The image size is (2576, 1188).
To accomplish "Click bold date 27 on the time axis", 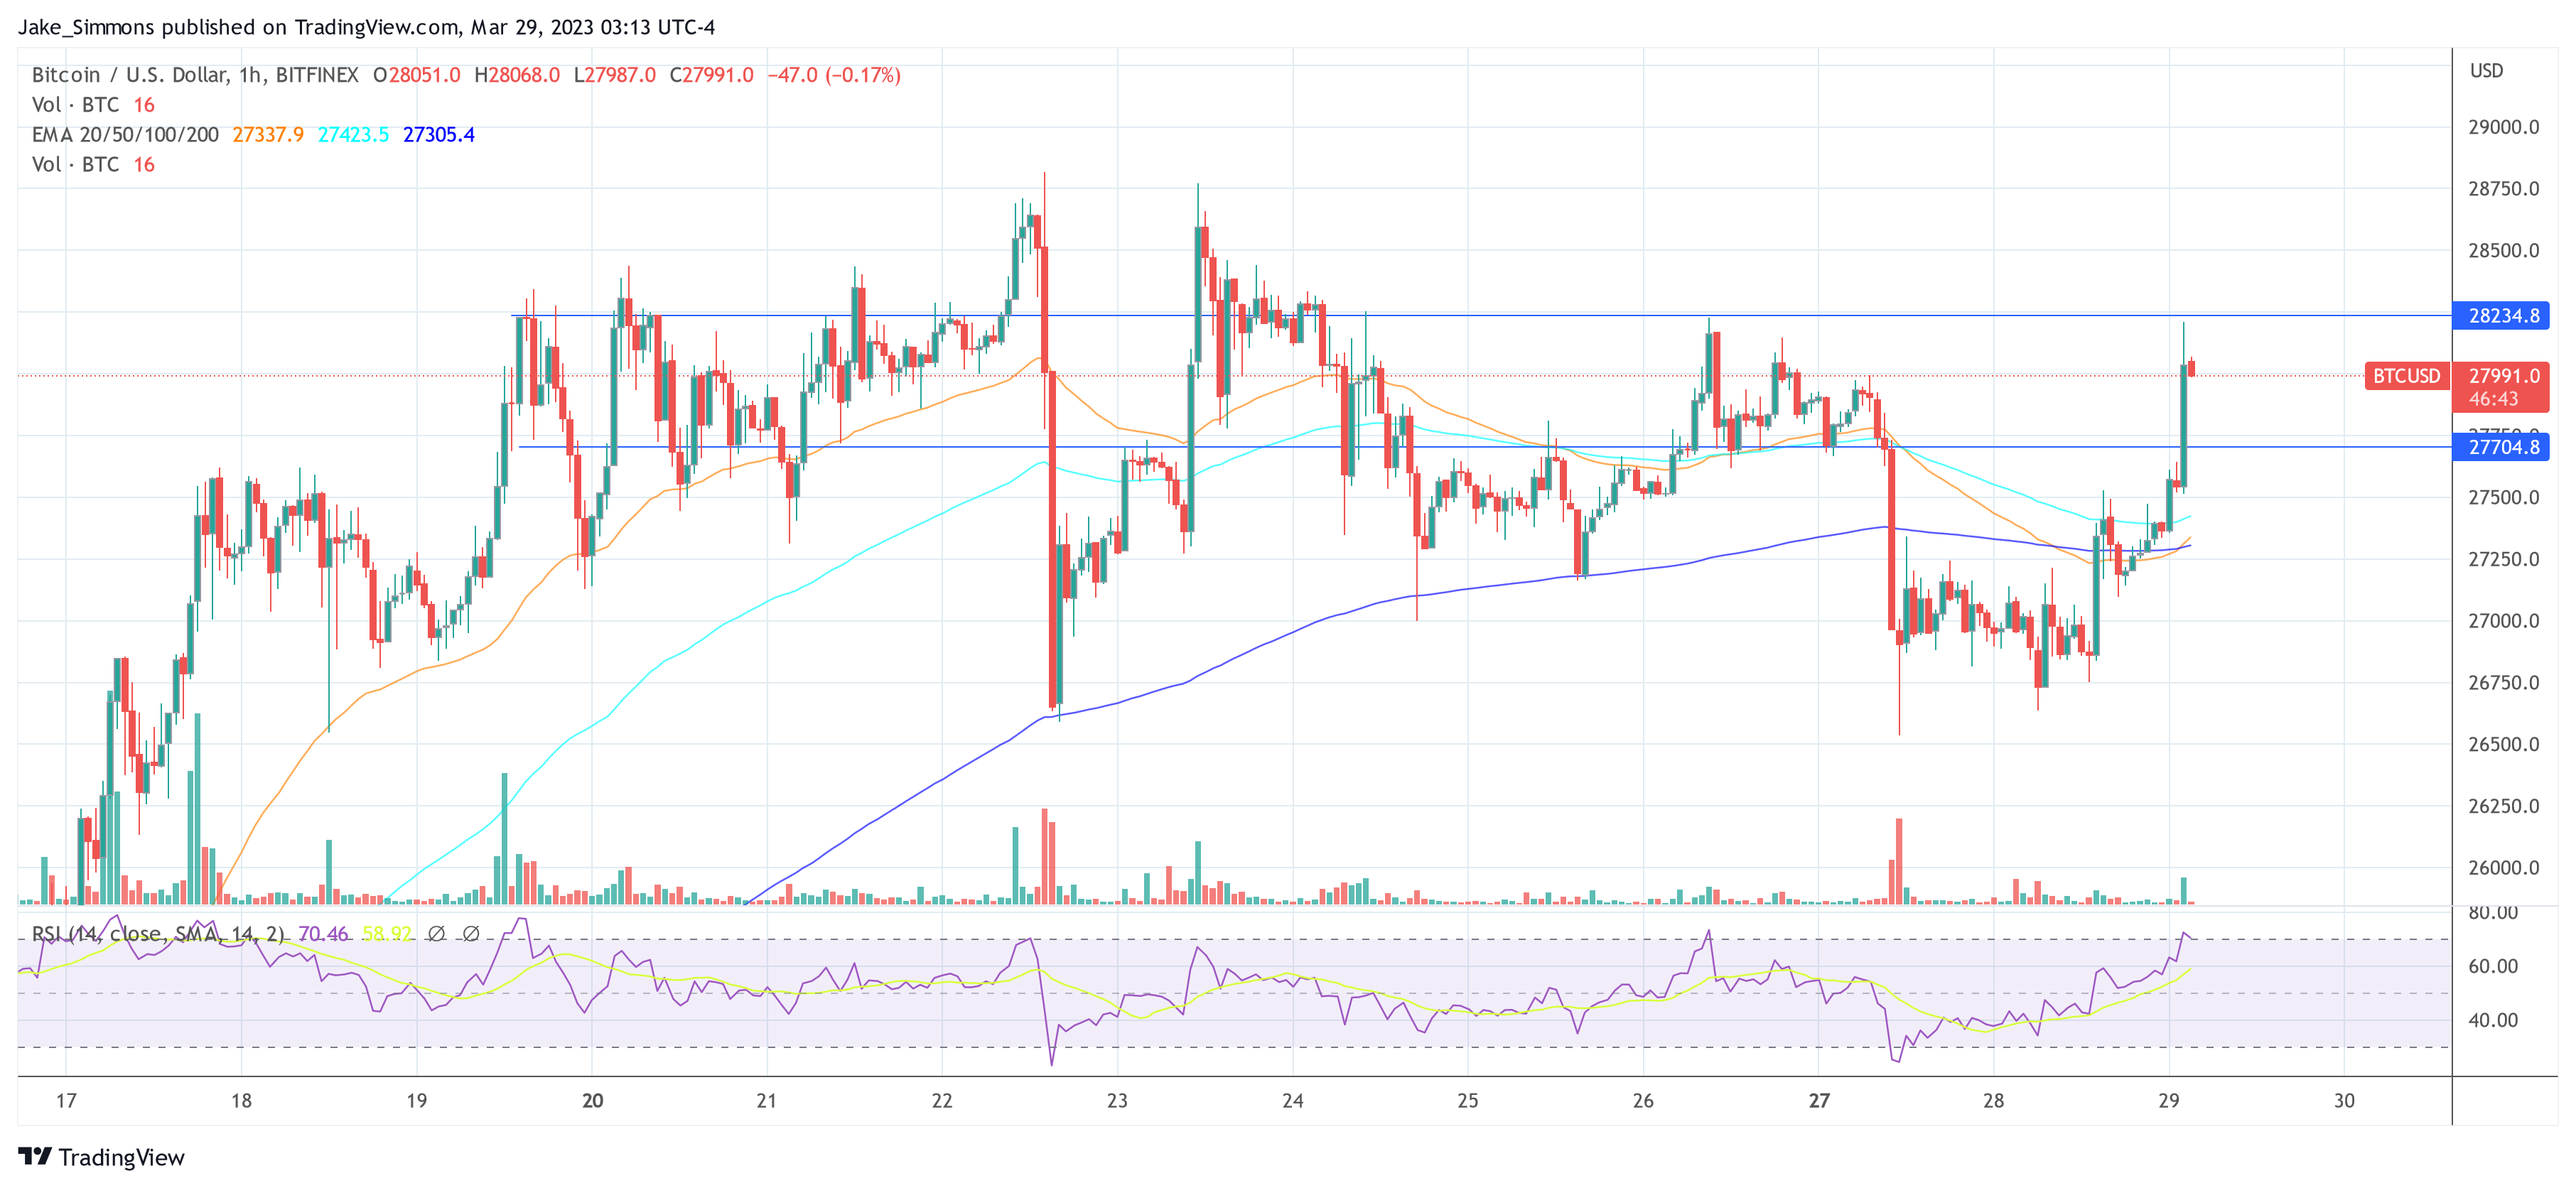I will pyautogui.click(x=1819, y=1101).
